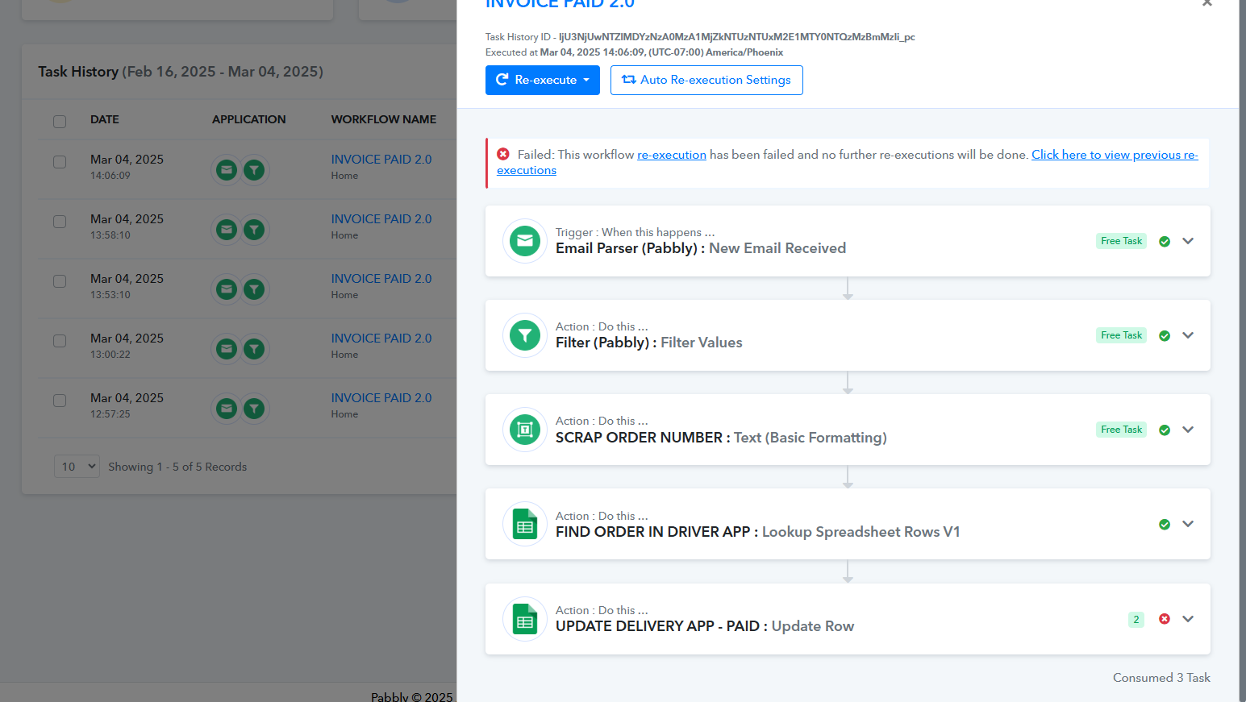Open the Re-execute dropdown button

[x=543, y=80]
